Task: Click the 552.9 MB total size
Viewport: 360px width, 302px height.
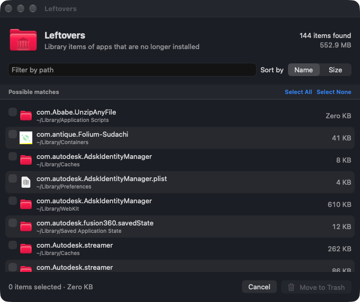Action: 336,45
